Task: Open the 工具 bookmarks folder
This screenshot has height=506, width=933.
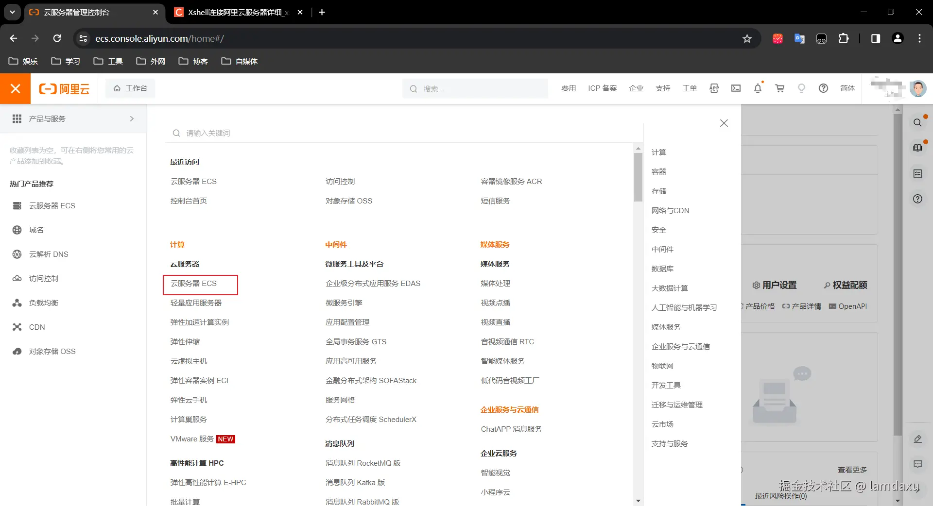Action: 108,61
